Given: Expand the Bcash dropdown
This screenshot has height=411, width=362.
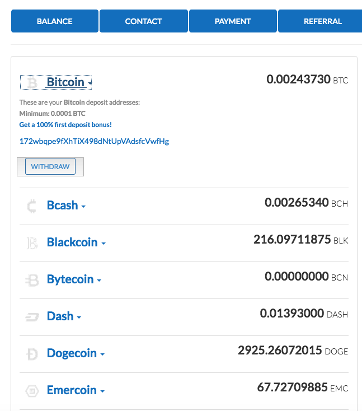Looking at the screenshot, I should 66,205.
